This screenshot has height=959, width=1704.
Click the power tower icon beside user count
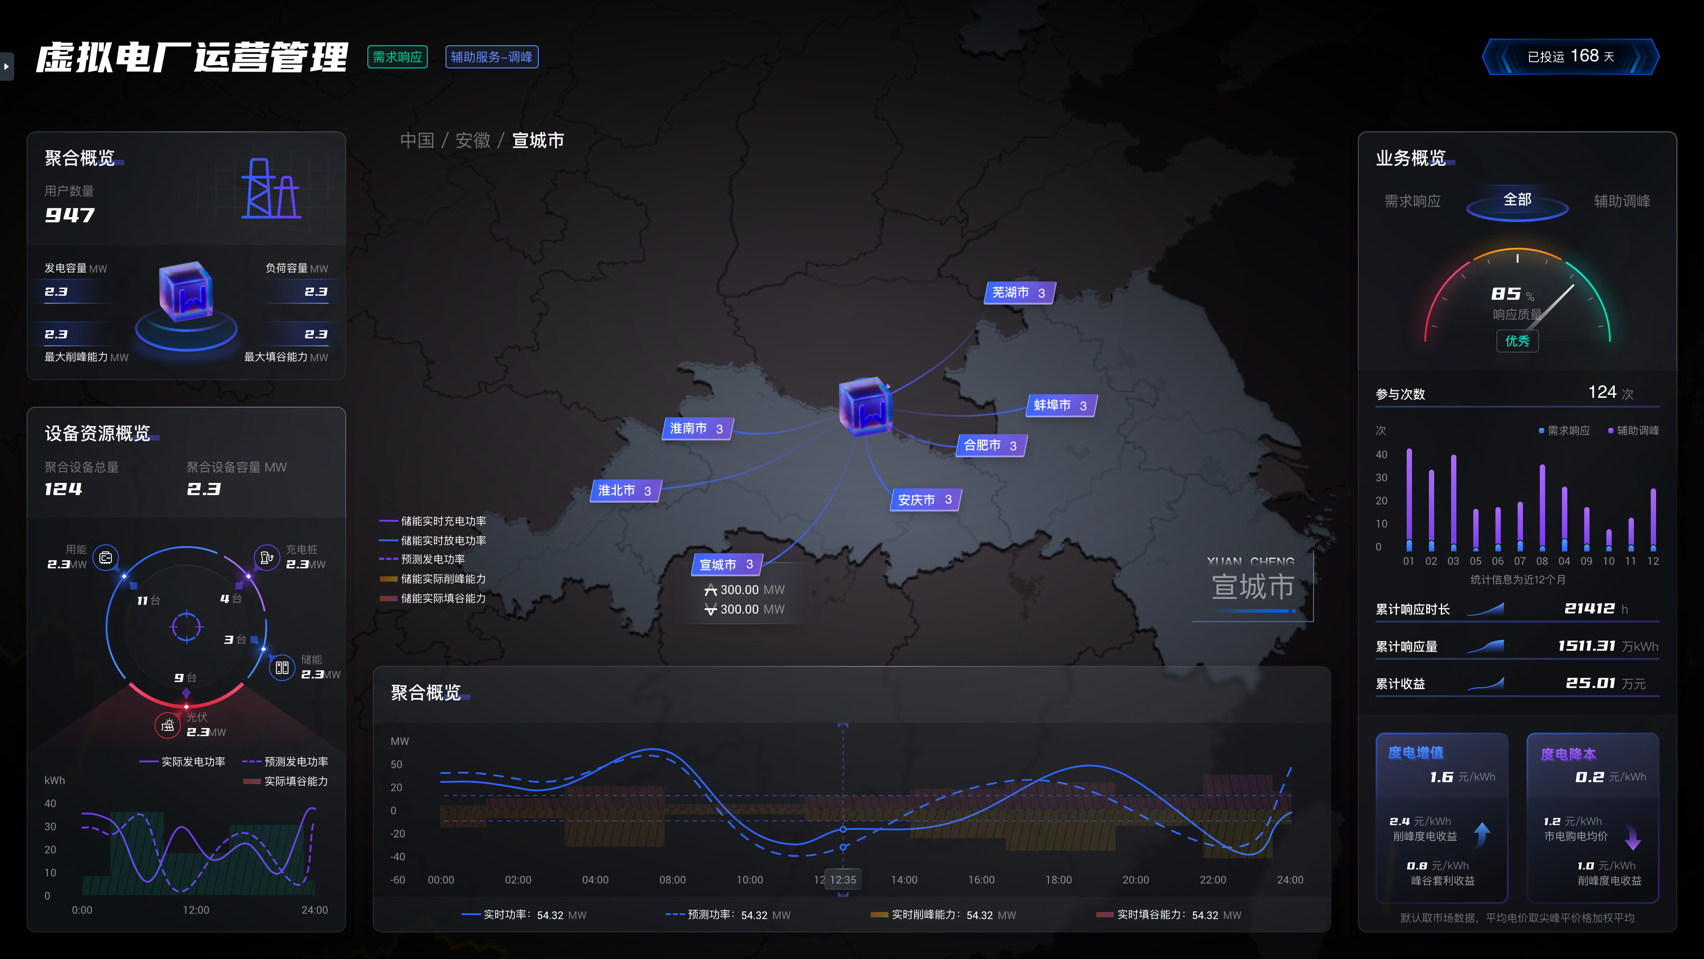point(271,189)
